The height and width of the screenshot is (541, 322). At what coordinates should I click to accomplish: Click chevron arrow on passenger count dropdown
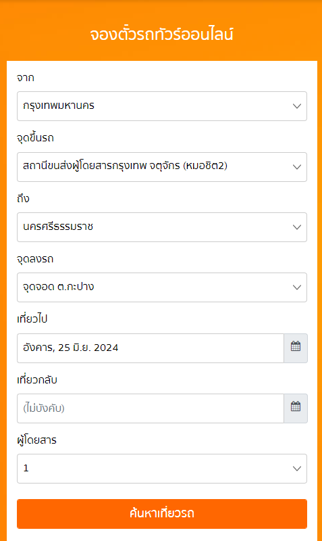(x=297, y=469)
